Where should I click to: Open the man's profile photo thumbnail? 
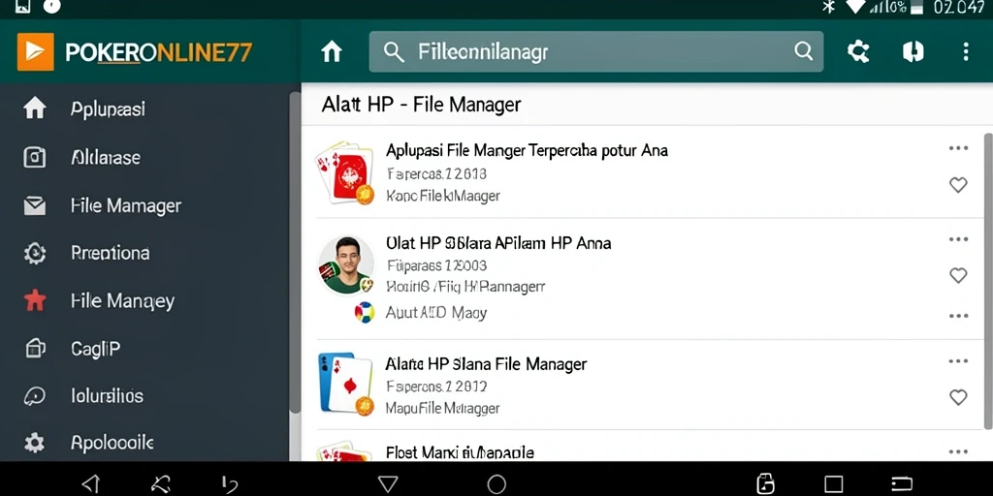click(x=346, y=265)
